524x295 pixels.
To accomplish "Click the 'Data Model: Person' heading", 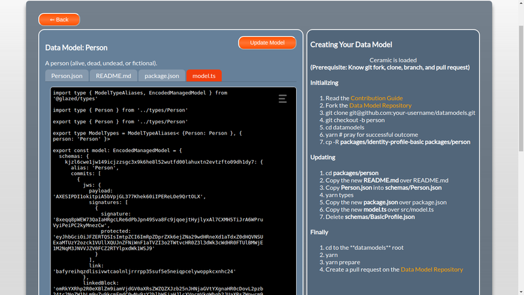I will (x=76, y=47).
